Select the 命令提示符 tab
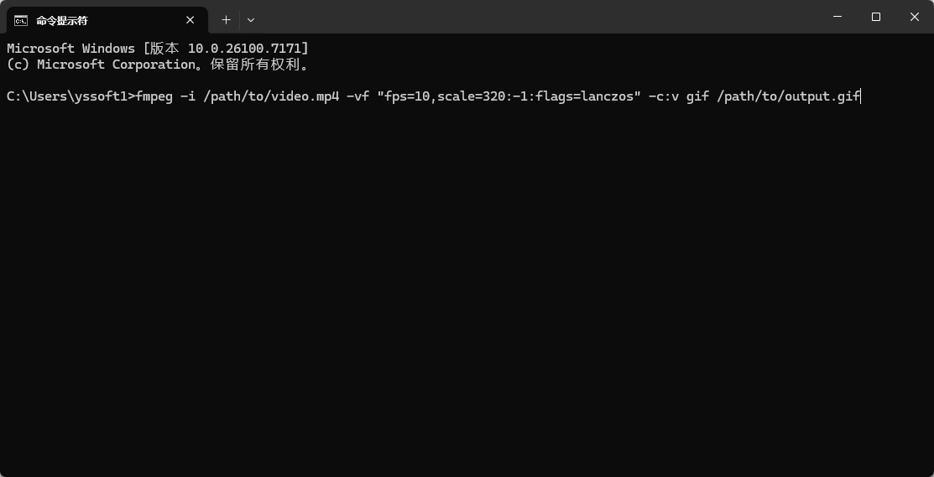This screenshot has height=477, width=934. pyautogui.click(x=92, y=19)
